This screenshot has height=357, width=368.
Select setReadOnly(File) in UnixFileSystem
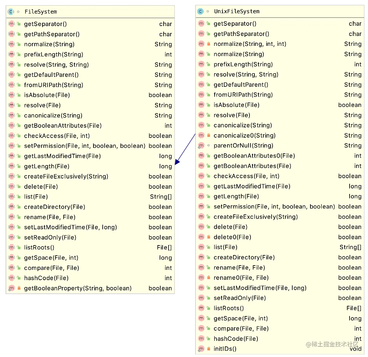(x=240, y=298)
